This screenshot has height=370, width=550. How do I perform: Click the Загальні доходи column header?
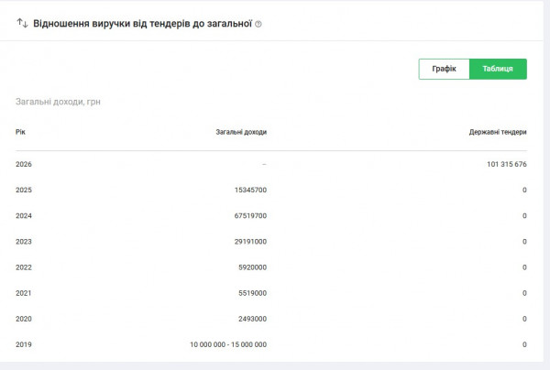click(241, 132)
